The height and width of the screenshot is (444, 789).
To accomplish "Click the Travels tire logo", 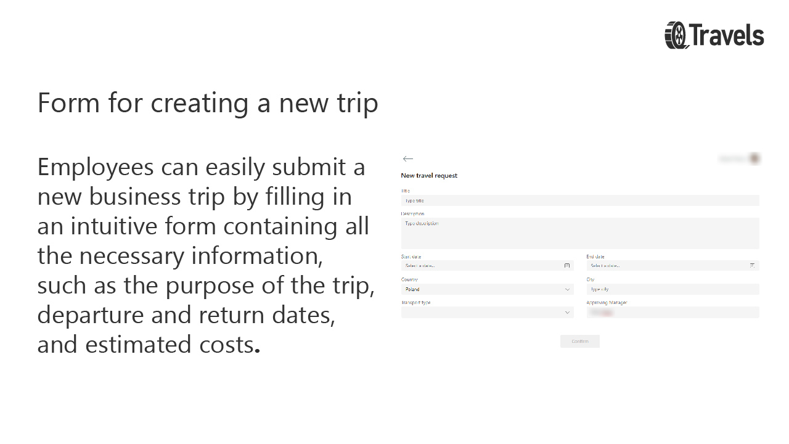I will (x=676, y=36).
